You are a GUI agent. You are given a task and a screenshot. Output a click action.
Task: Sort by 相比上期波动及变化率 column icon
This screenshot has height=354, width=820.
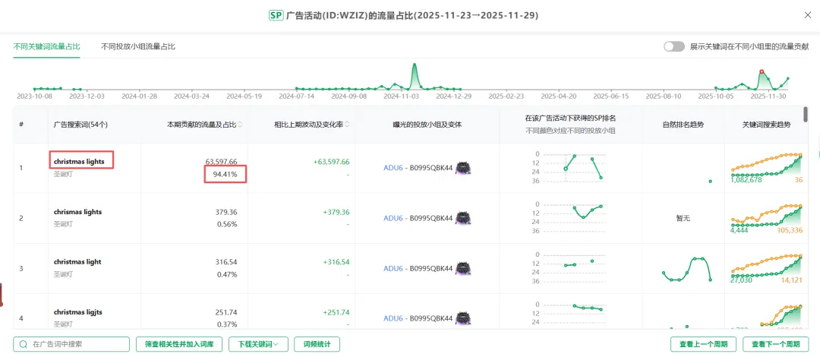[x=347, y=125]
